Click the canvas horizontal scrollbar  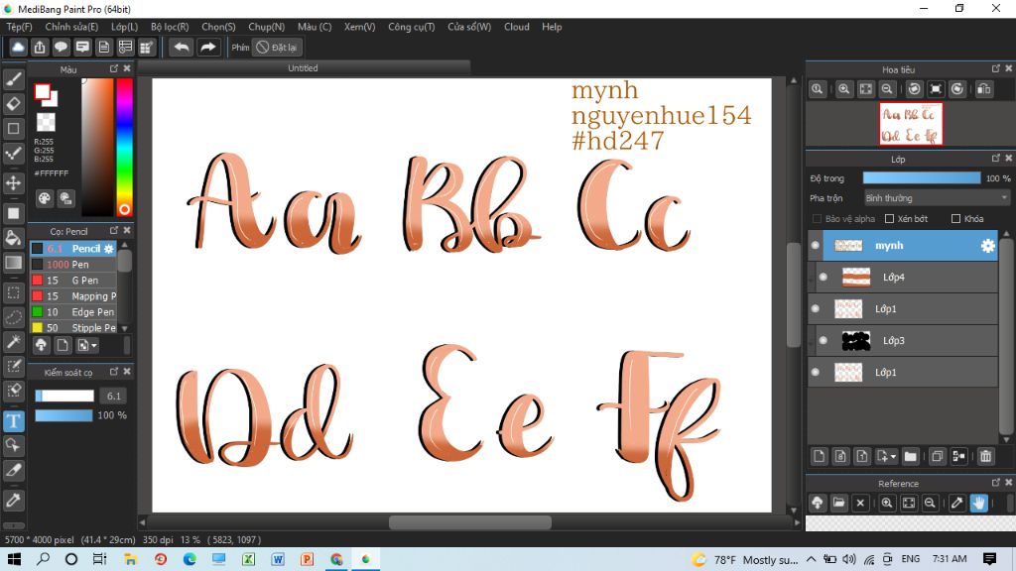pyautogui.click(x=469, y=522)
